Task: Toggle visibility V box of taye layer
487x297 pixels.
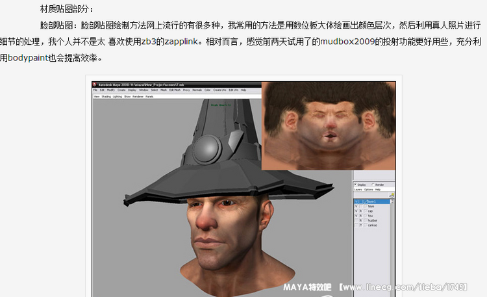Action: (x=356, y=206)
